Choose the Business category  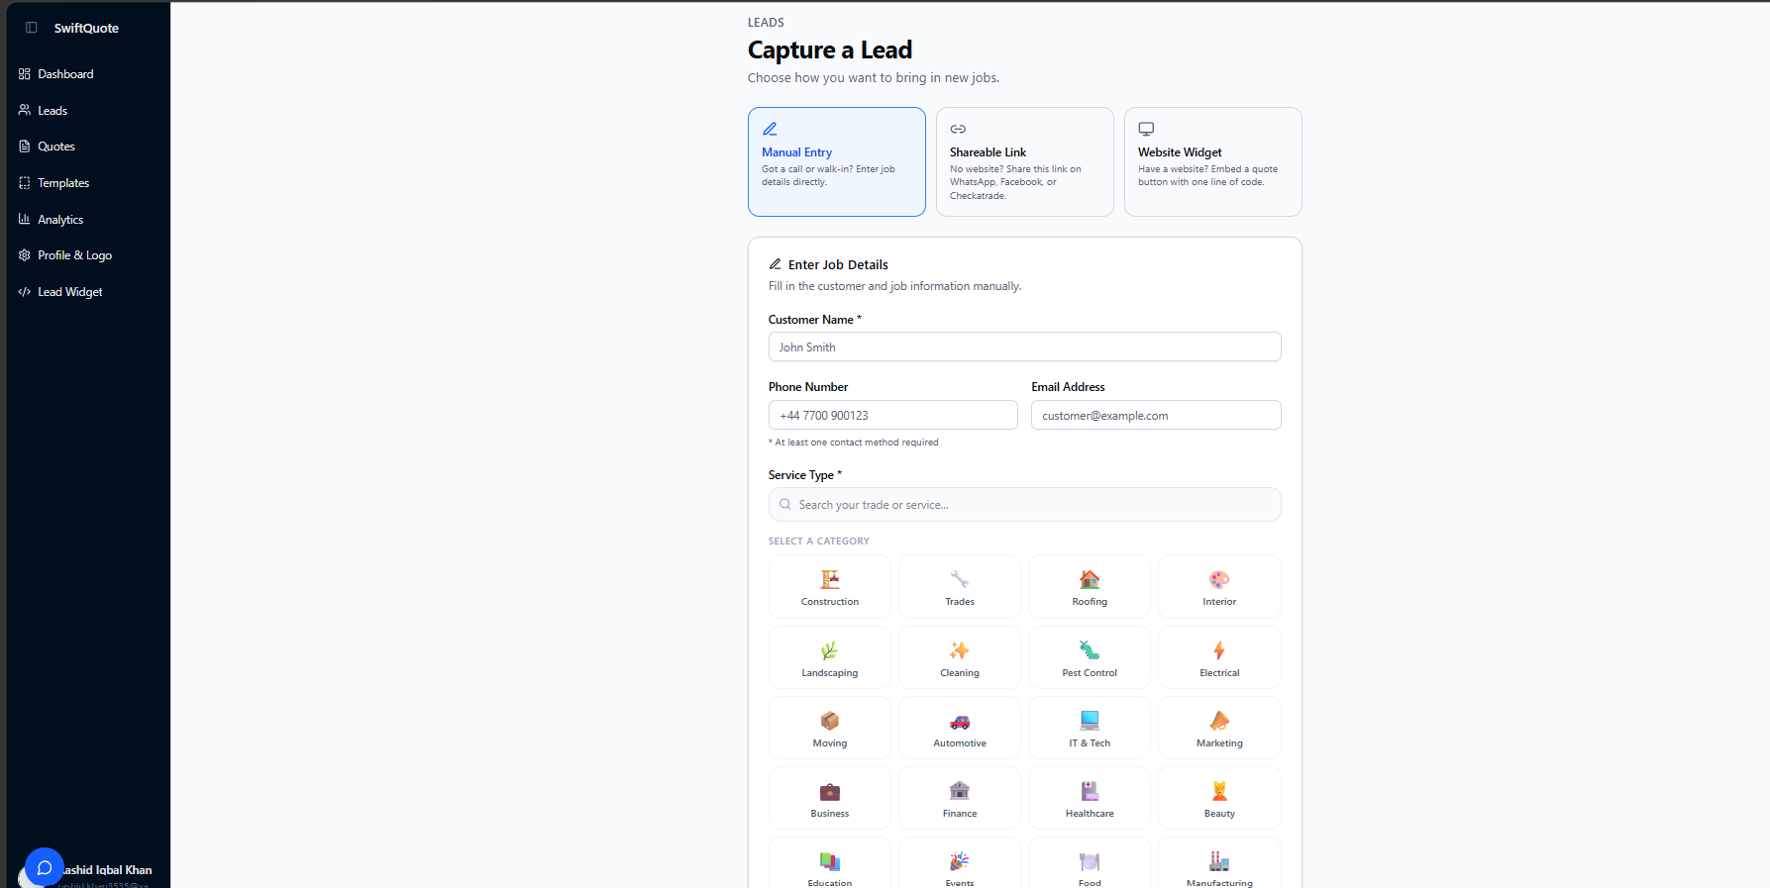click(x=830, y=798)
